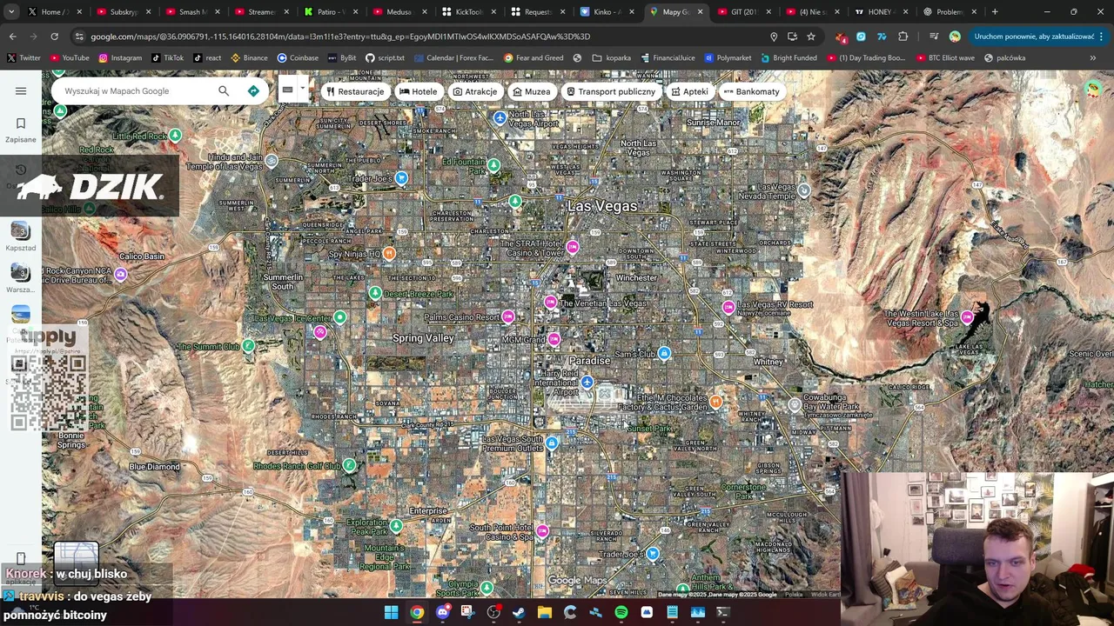Click the Rhodes Ranch Golf Club marker
The image size is (1114, 626).
(x=349, y=465)
